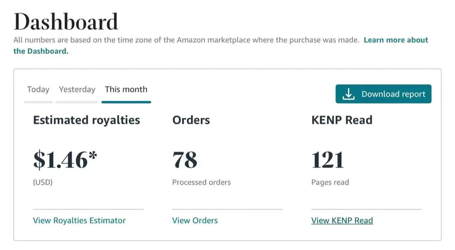Click the (USD) currency label

pyautogui.click(x=43, y=182)
